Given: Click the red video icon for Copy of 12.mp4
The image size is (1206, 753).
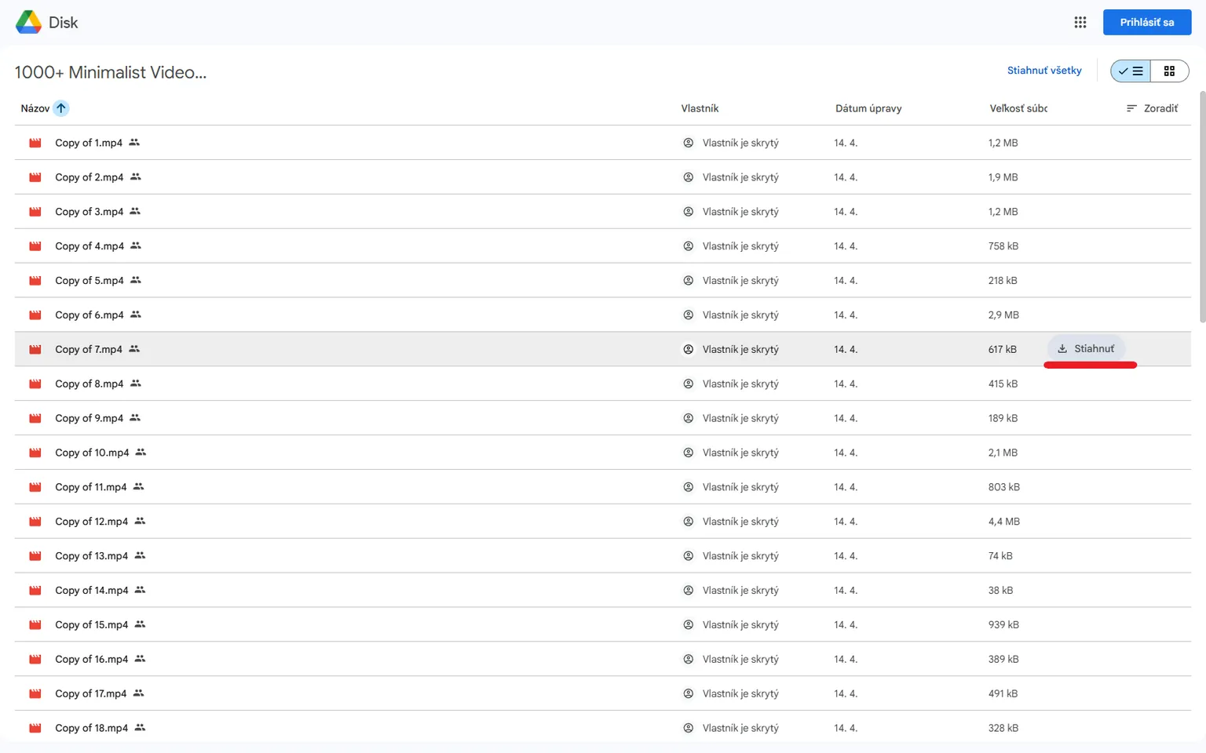Looking at the screenshot, I should click(35, 522).
